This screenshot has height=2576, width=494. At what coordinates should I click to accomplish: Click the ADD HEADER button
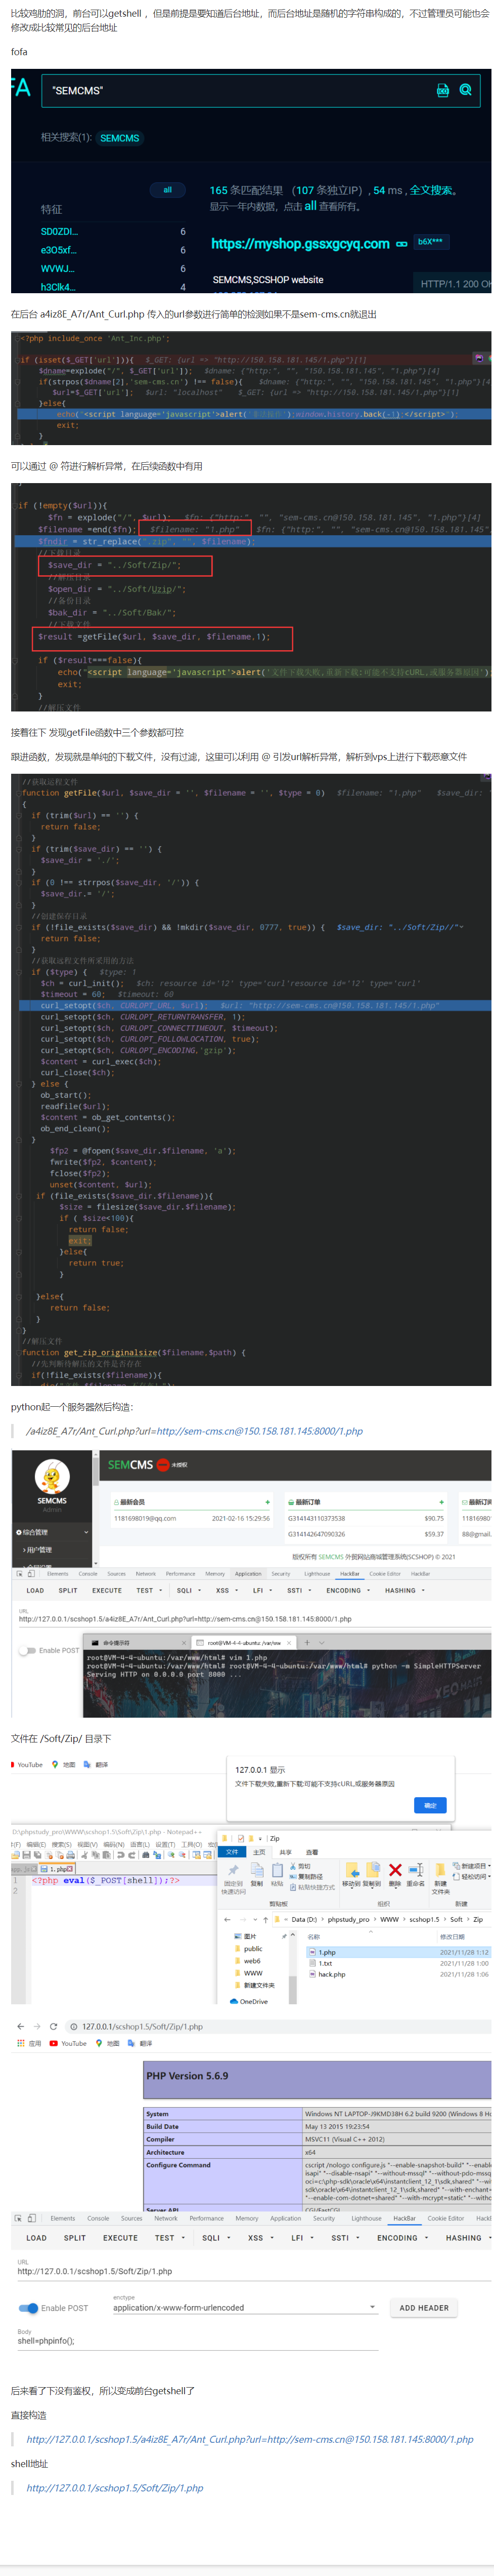[x=424, y=2308]
